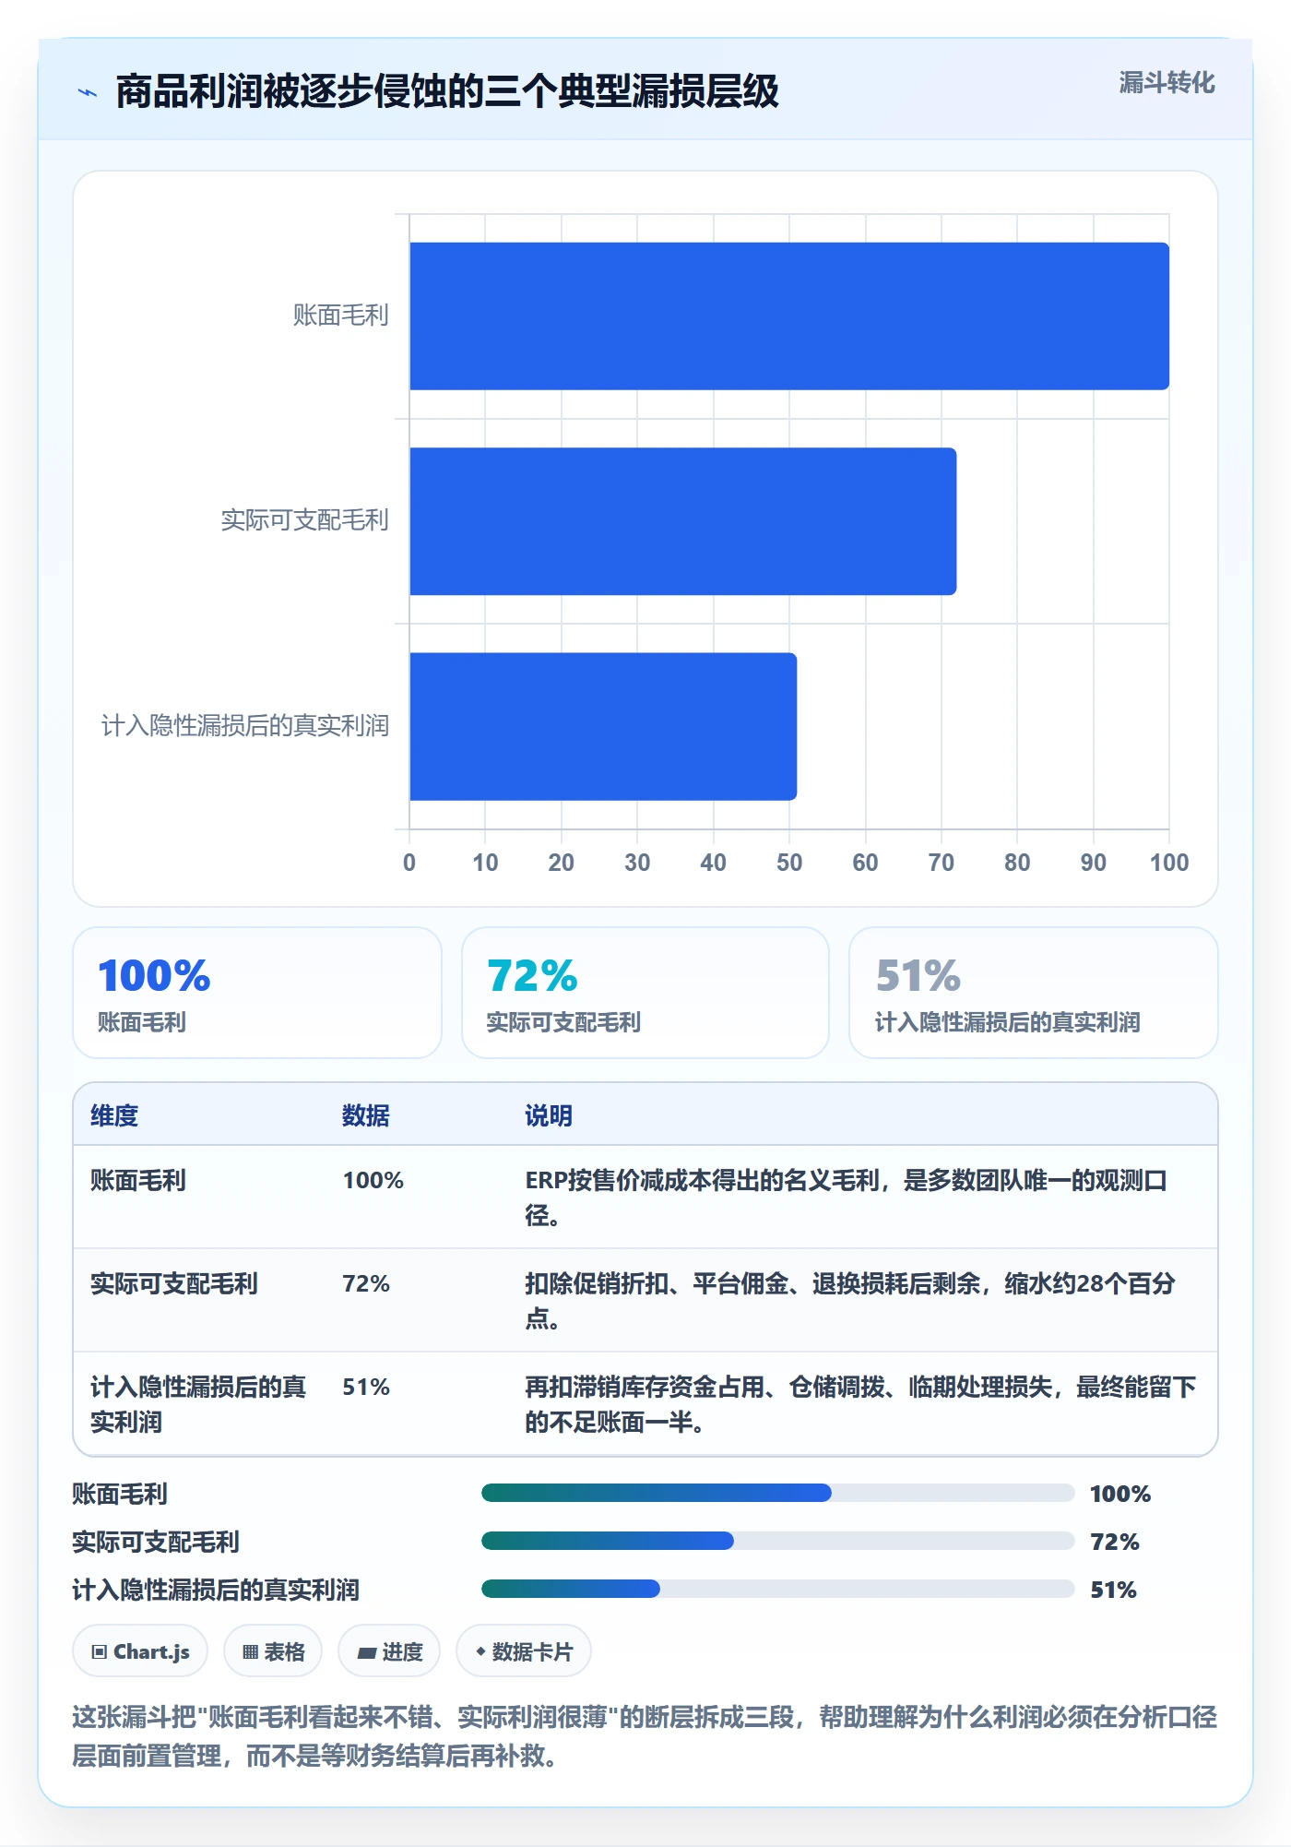The image size is (1291, 1847).
Task: Click the 实际可支配毛利 table row cell
Action: [x=174, y=1283]
